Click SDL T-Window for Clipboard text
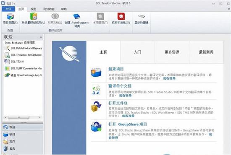The width and height of the screenshot is (231, 155). tap(26, 55)
